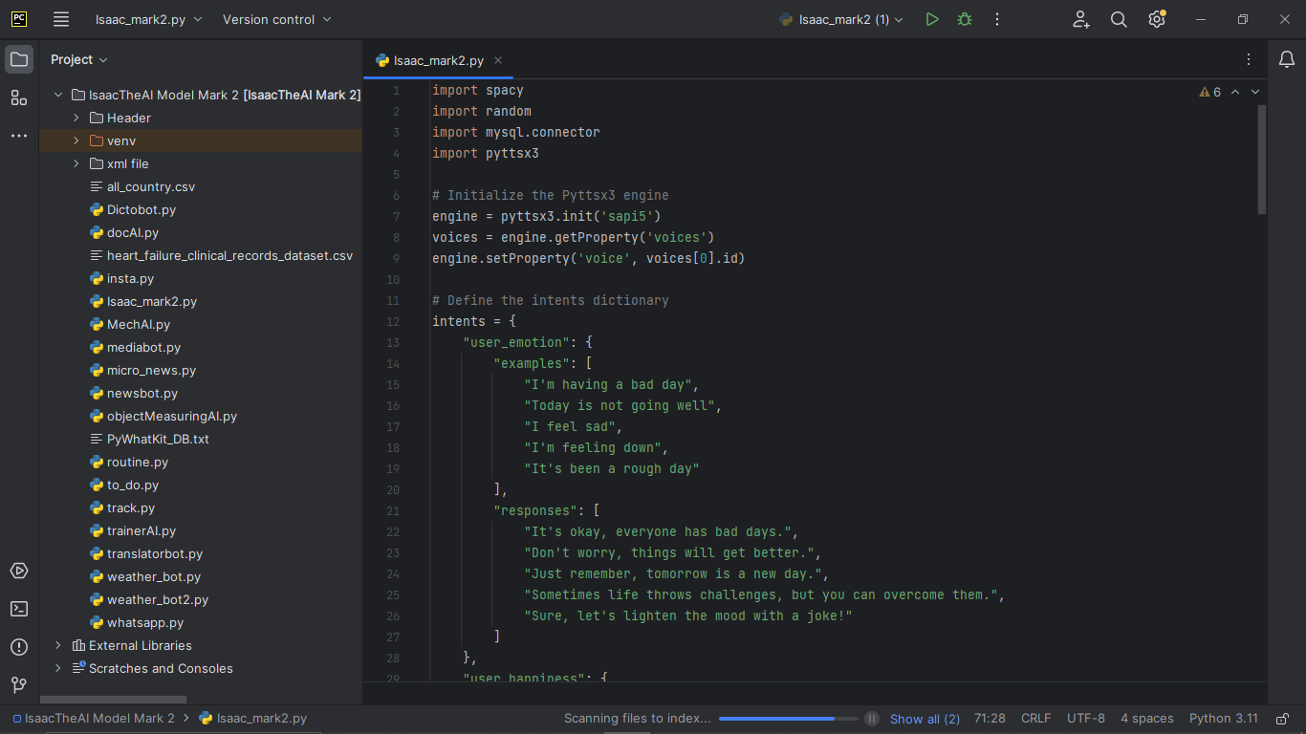Click the 71:28 caret position indicator
Viewport: 1306px width, 734px height.
990,719
